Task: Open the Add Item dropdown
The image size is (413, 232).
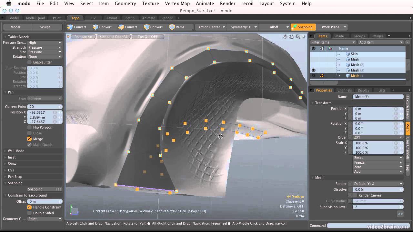Action: (x=381, y=42)
